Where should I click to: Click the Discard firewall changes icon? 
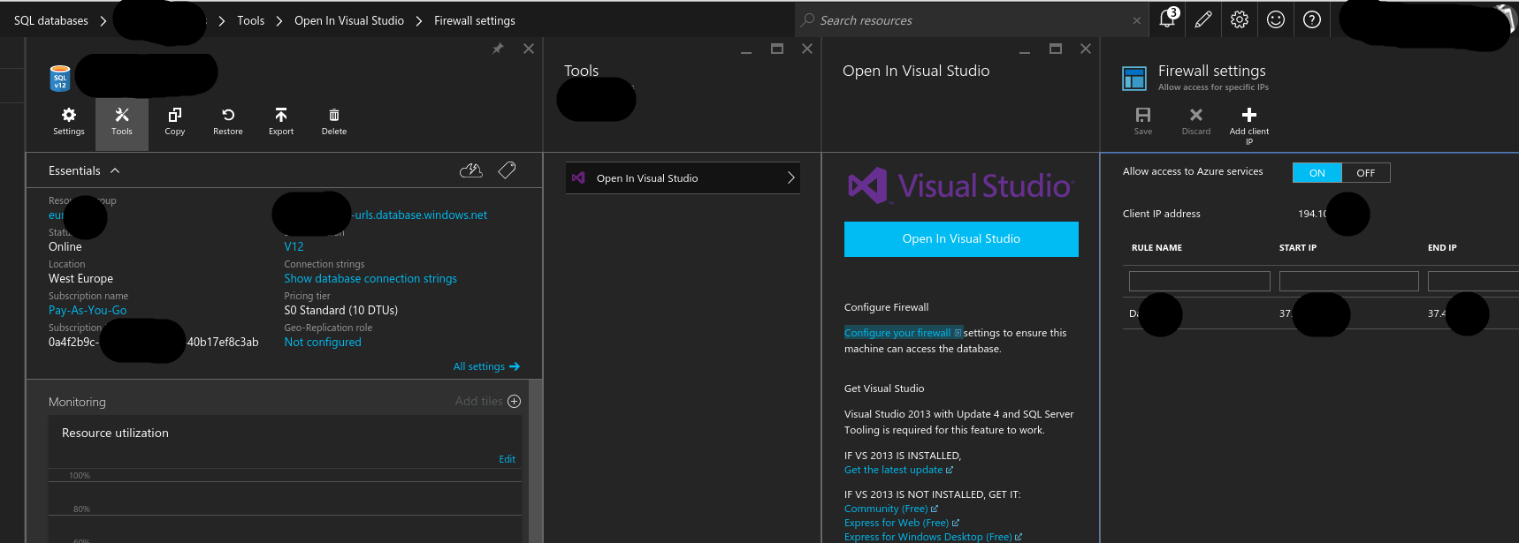pyautogui.click(x=1196, y=115)
